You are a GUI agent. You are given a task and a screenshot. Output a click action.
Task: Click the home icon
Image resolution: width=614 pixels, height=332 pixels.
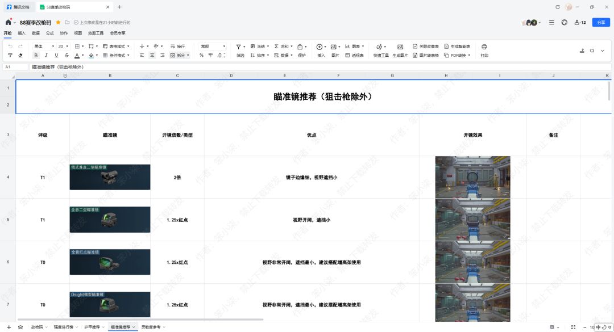[8, 22]
